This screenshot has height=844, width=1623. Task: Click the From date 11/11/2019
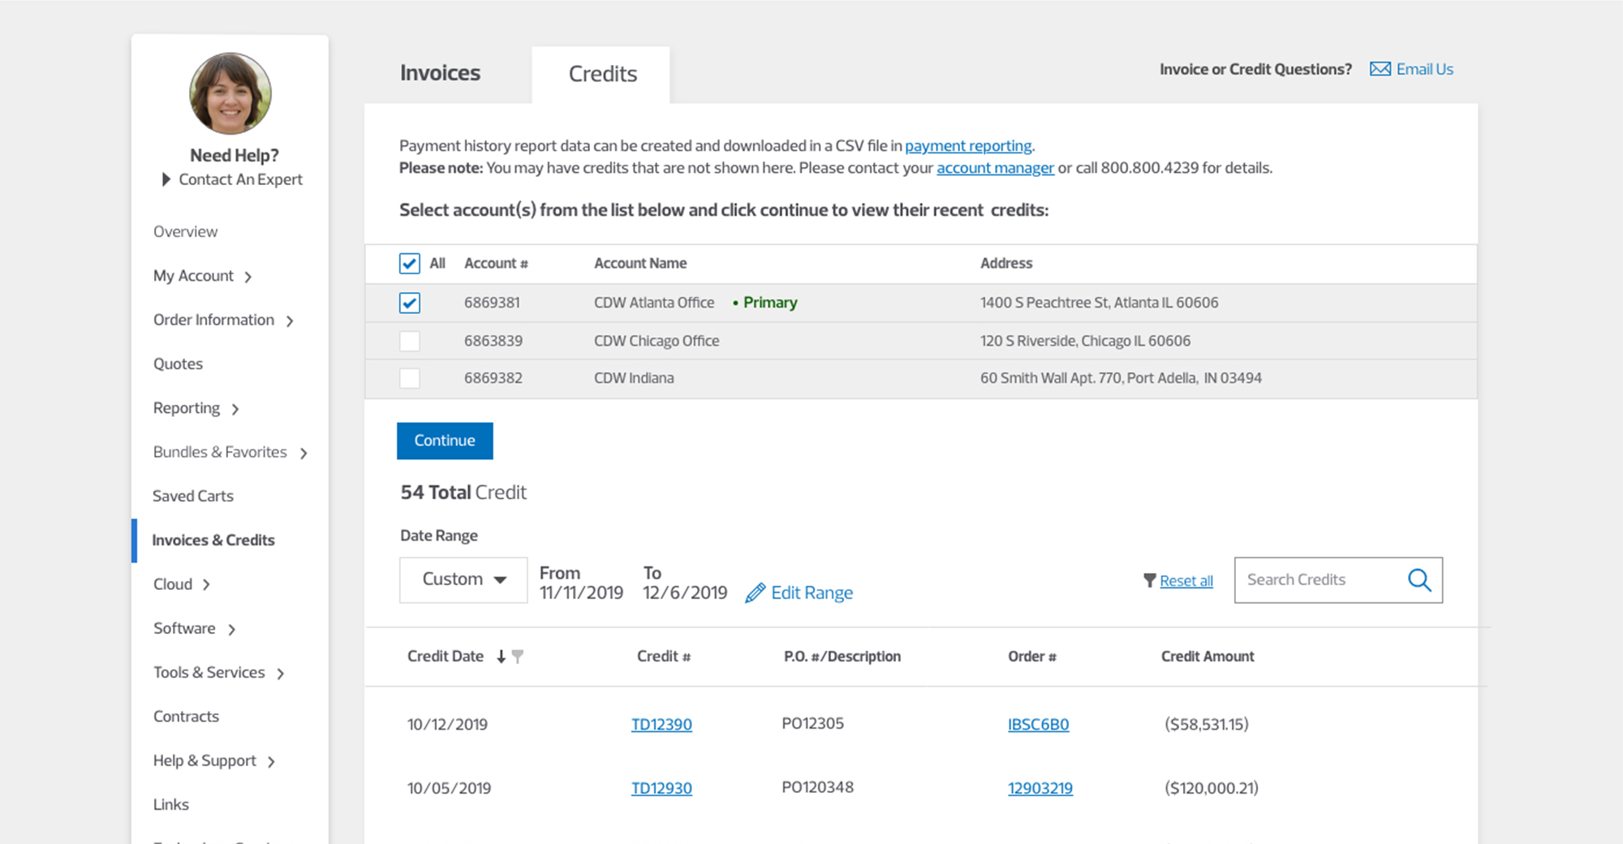[581, 592]
